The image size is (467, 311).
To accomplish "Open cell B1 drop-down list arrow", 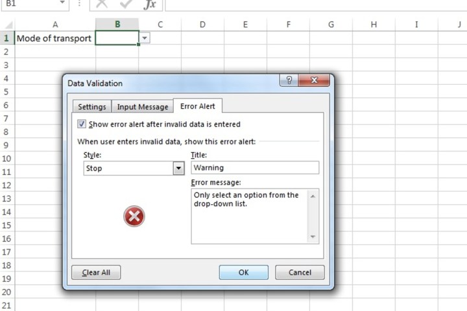I will 145,38.
